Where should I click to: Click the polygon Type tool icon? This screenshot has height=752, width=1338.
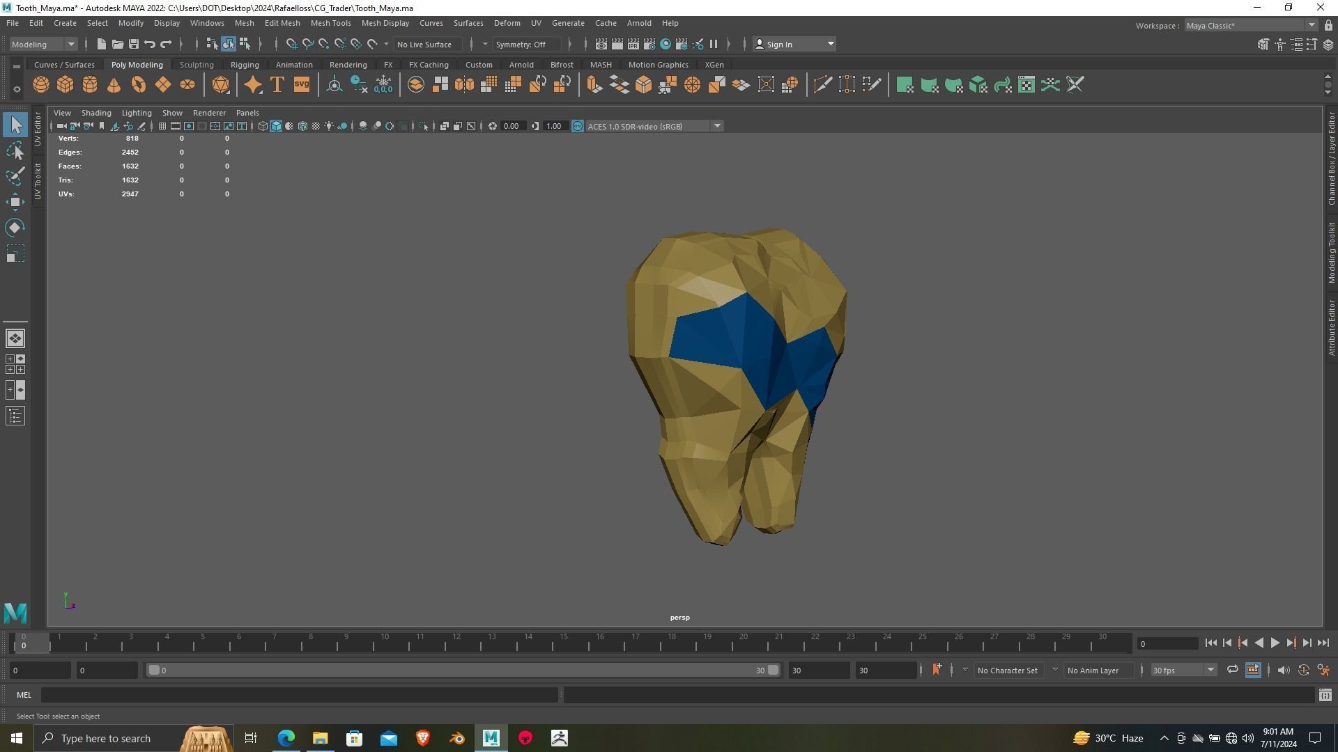[x=277, y=85]
